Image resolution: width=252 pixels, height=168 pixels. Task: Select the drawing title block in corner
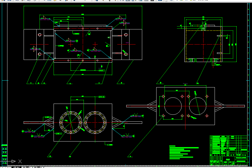(229, 161)
